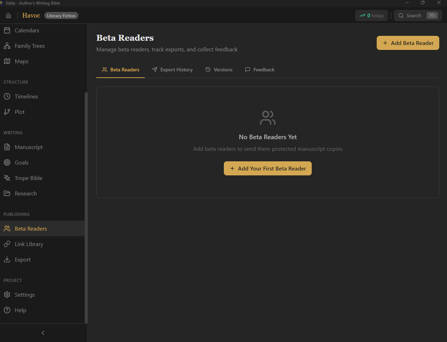Switch to Feedback tab
The image size is (447, 342).
click(260, 70)
